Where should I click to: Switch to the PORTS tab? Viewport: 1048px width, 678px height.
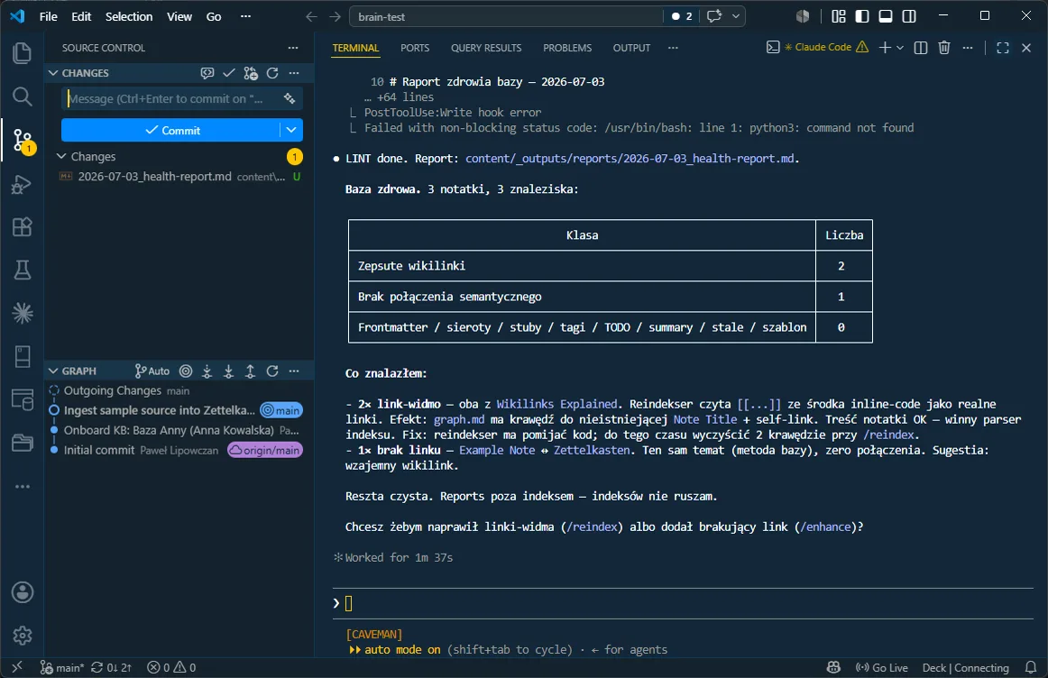pyautogui.click(x=415, y=48)
